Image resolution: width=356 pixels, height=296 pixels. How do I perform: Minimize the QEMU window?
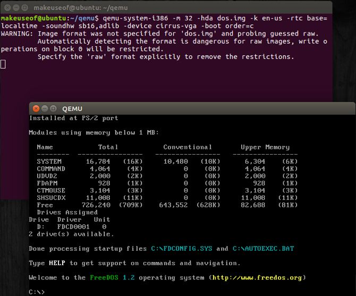pos(45,109)
